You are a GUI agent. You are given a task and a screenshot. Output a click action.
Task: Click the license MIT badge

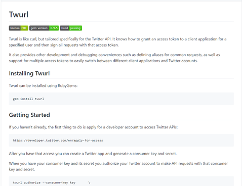pyautogui.click(x=19, y=28)
